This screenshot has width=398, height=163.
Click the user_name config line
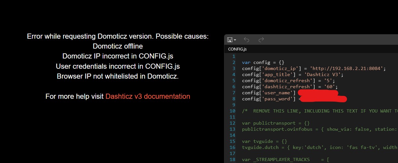pos(290,93)
